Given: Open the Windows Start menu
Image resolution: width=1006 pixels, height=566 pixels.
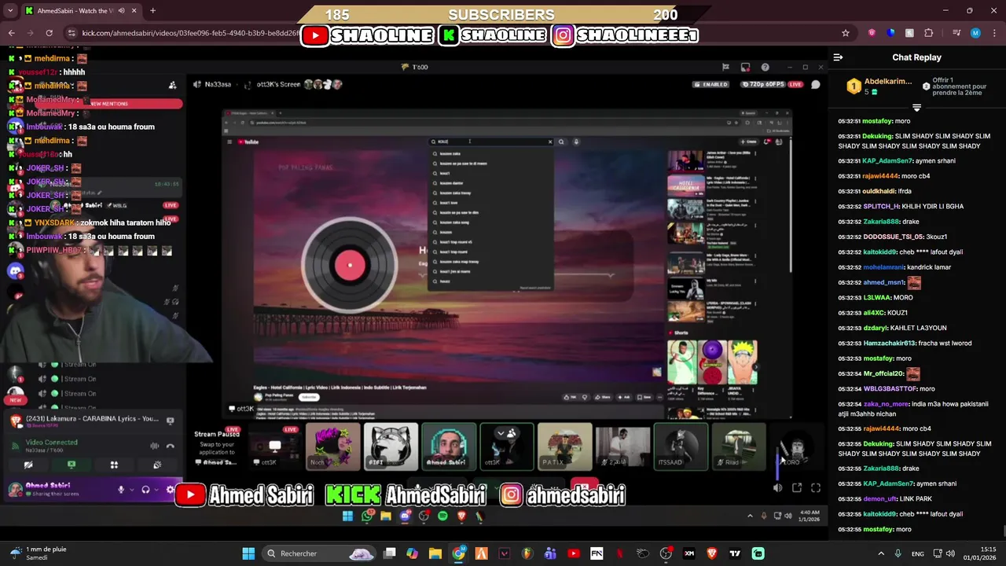Looking at the screenshot, I should (x=248, y=553).
